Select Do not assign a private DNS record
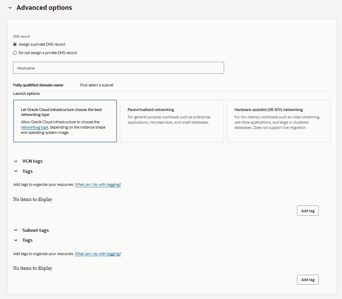The image size is (342, 299). coord(15,53)
